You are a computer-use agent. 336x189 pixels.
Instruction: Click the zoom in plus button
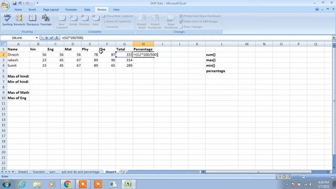pyautogui.click(x=333, y=176)
